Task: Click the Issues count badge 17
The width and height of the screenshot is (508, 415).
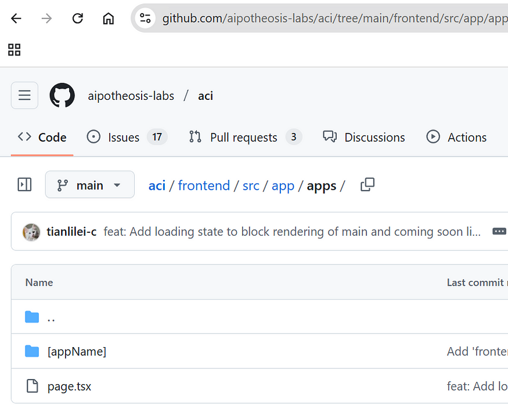Action: click(157, 137)
